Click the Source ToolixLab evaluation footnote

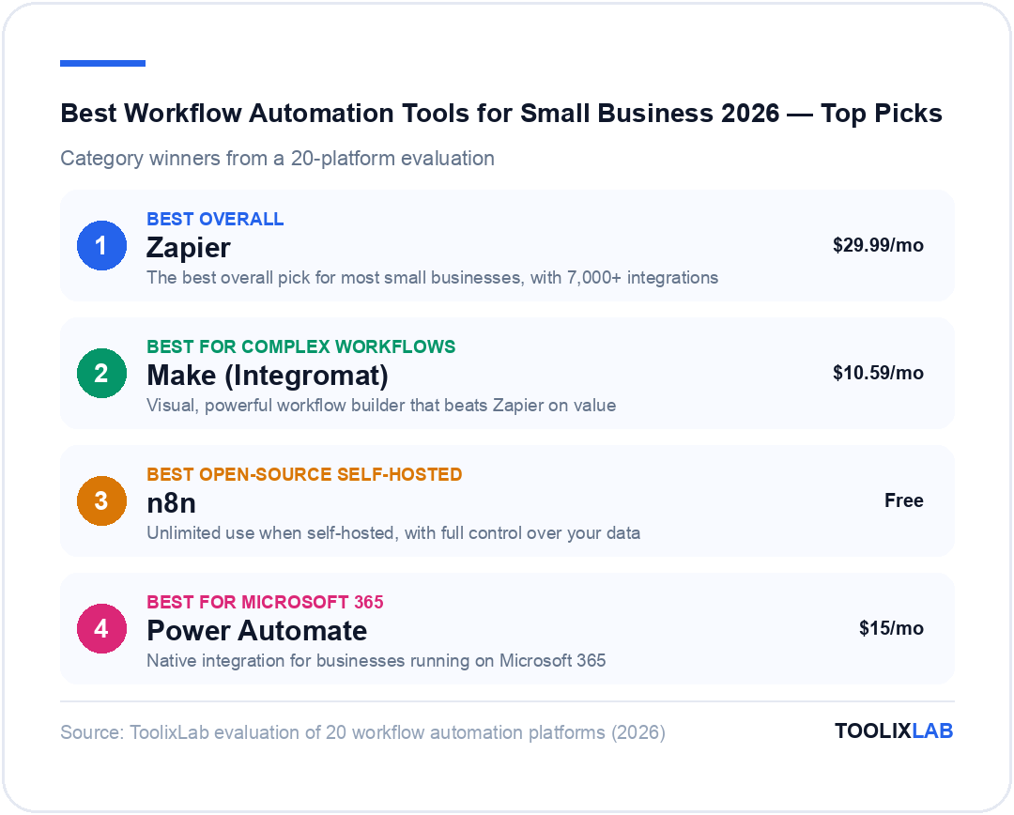pyautogui.click(x=362, y=732)
